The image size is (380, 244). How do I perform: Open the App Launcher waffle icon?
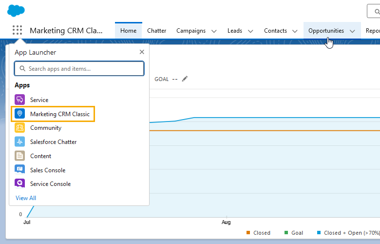pos(17,30)
